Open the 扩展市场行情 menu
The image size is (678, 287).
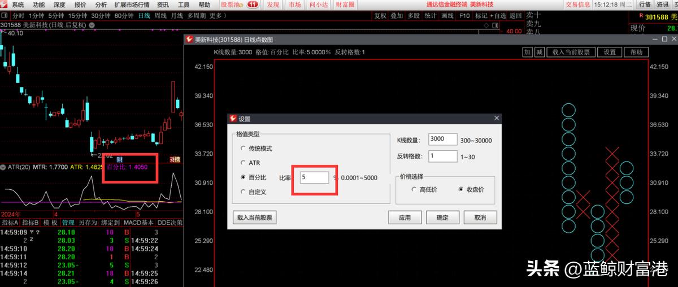coord(132,5)
